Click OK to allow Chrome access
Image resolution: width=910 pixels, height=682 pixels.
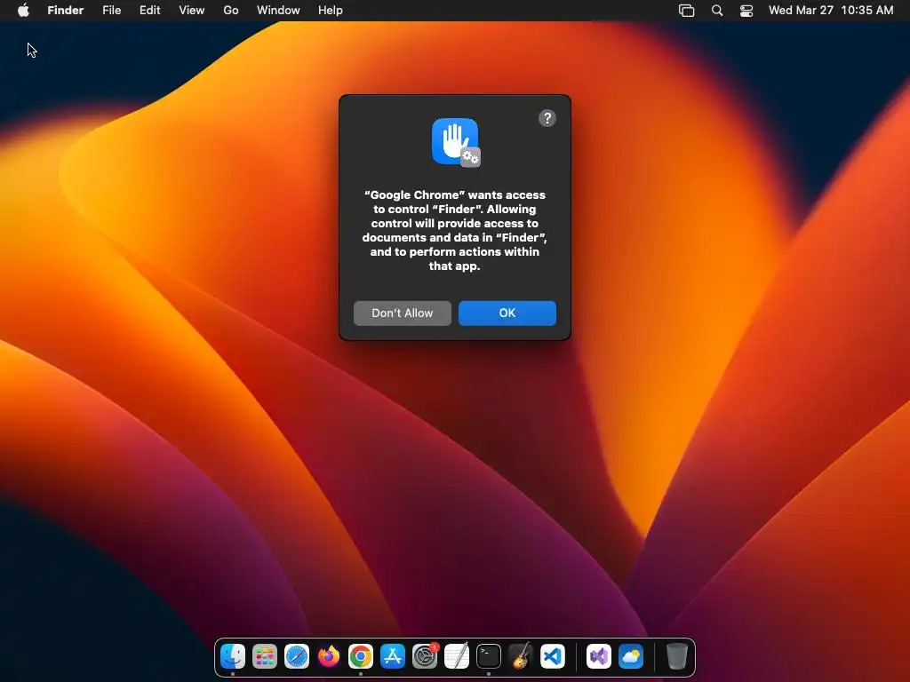click(x=507, y=313)
